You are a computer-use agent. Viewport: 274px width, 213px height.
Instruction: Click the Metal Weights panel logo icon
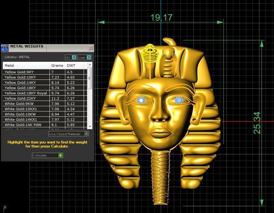pyautogui.click(x=5, y=48)
